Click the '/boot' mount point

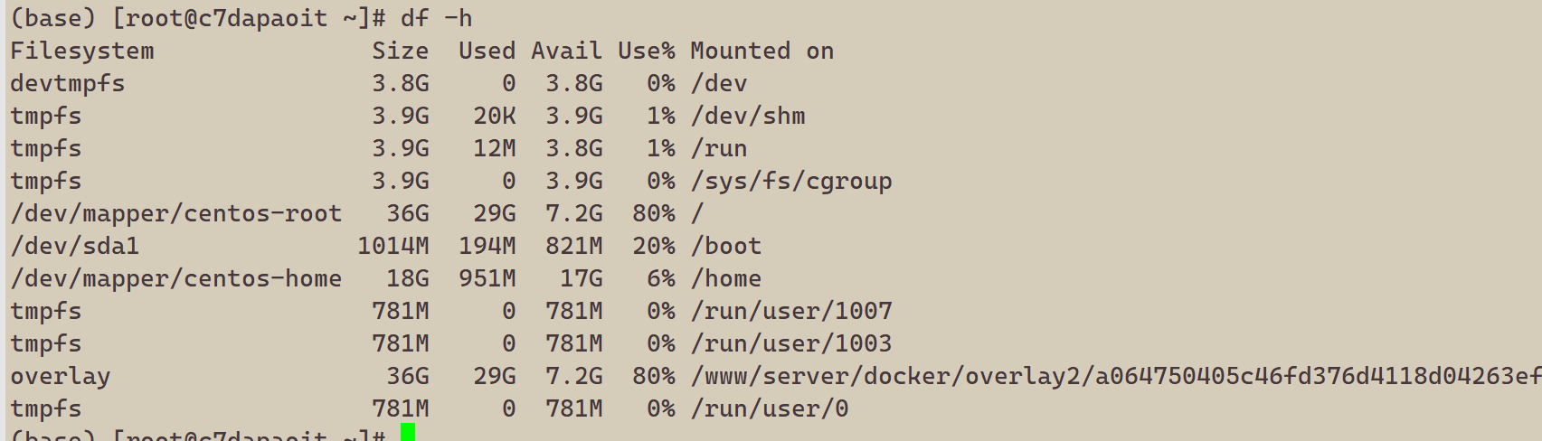[x=726, y=247]
